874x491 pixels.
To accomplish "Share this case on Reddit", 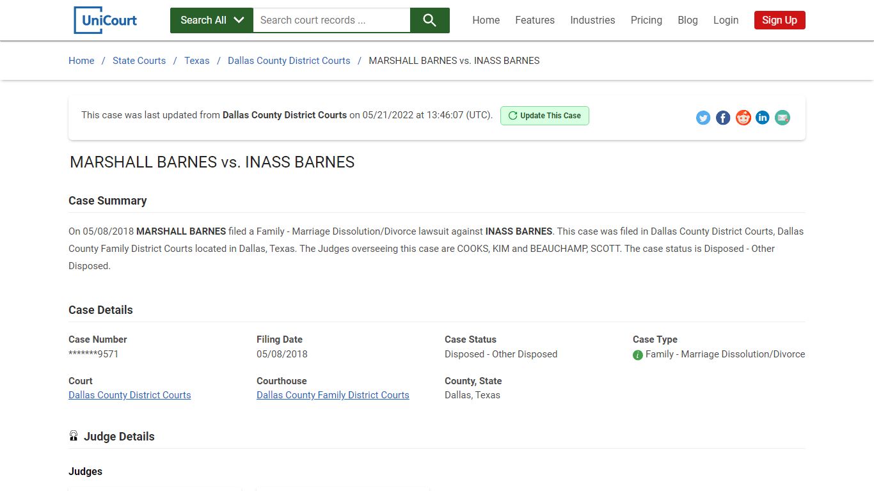I will 743,118.
